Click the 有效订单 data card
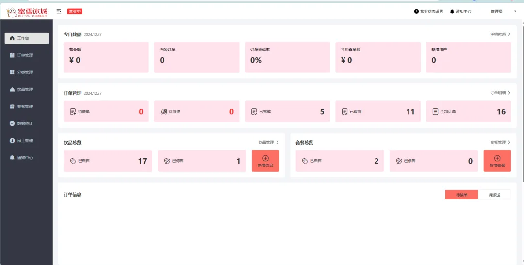524x265 pixels. tap(197, 57)
